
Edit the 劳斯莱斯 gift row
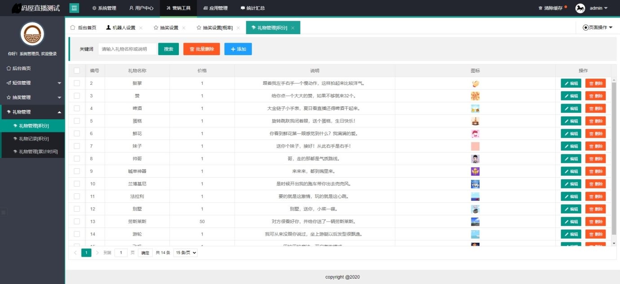(571, 222)
